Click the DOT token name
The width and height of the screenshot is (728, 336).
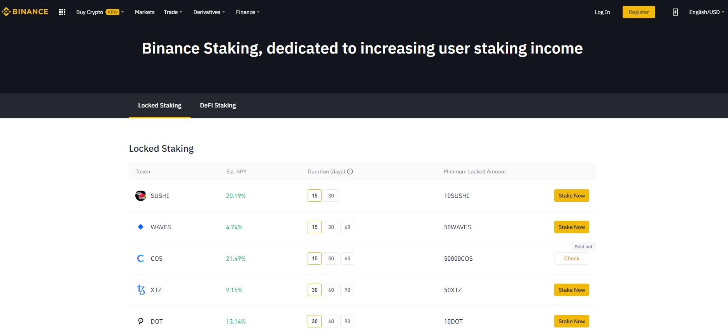pos(157,322)
